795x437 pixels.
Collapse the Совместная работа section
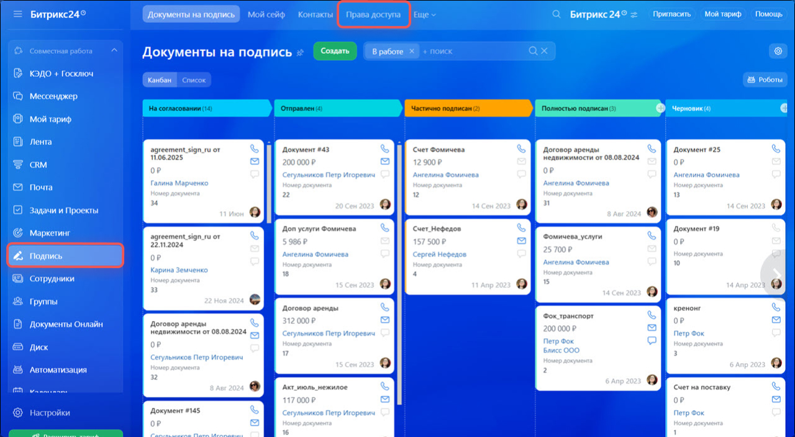coord(114,51)
